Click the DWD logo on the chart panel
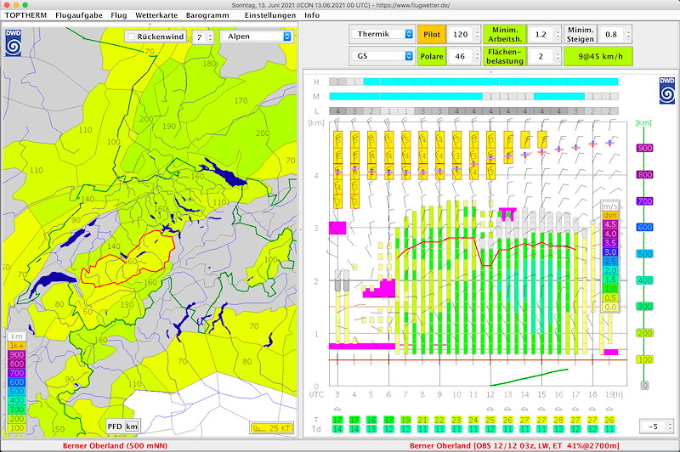Image resolution: width=680 pixels, height=452 pixels. (x=666, y=91)
